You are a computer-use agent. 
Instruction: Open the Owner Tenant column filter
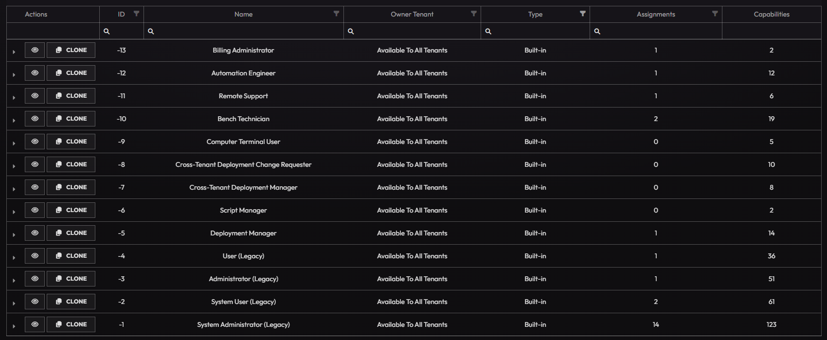[x=474, y=14]
